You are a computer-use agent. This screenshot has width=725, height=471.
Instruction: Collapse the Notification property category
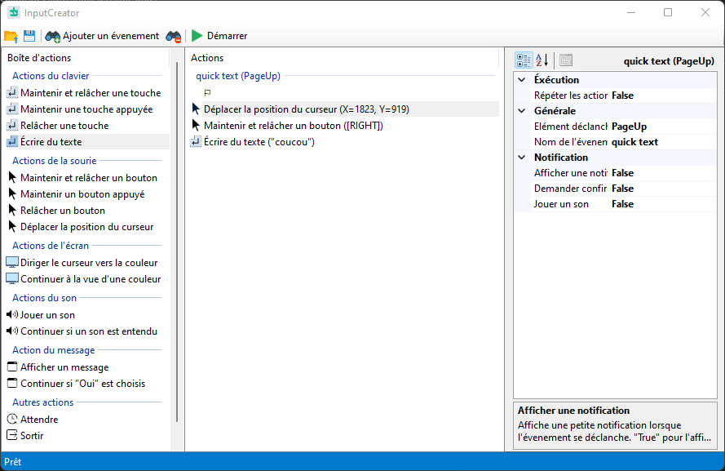[522, 158]
